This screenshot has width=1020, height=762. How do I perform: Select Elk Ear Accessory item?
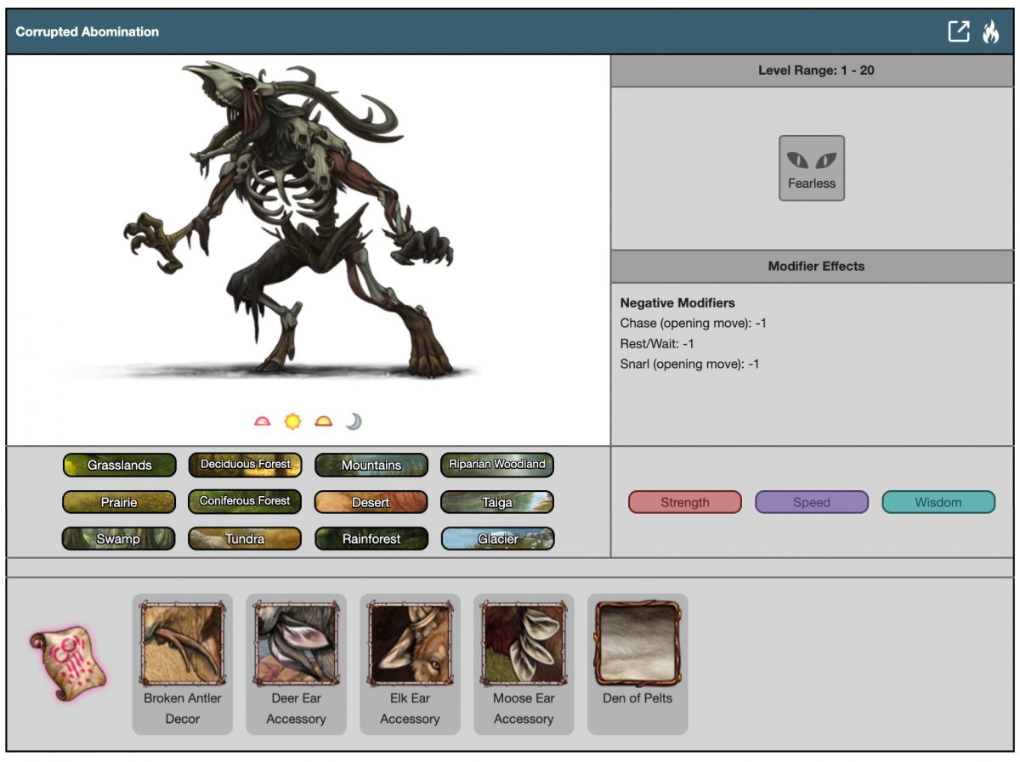click(x=410, y=643)
